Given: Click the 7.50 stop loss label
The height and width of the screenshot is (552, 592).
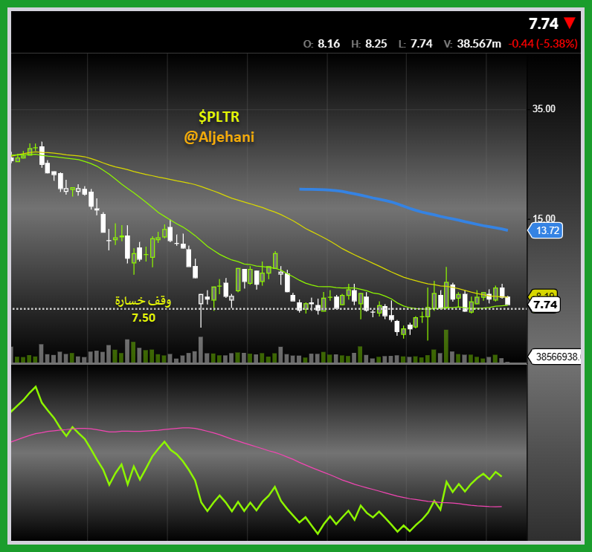Looking at the screenshot, I should point(144,318).
